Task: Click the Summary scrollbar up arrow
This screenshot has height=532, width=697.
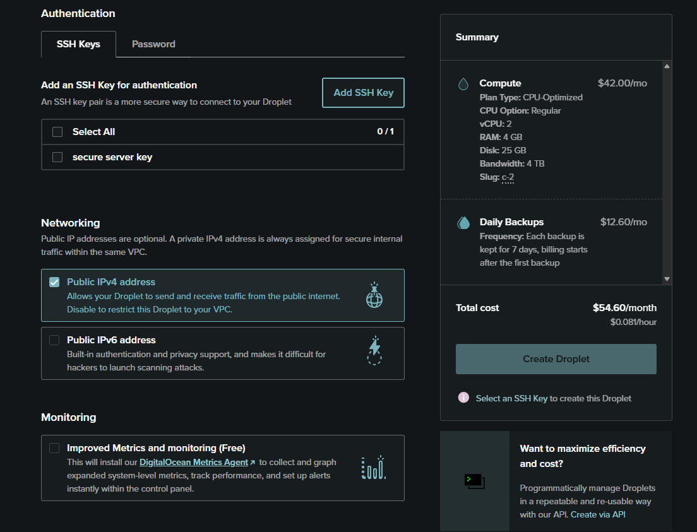Action: coord(667,66)
